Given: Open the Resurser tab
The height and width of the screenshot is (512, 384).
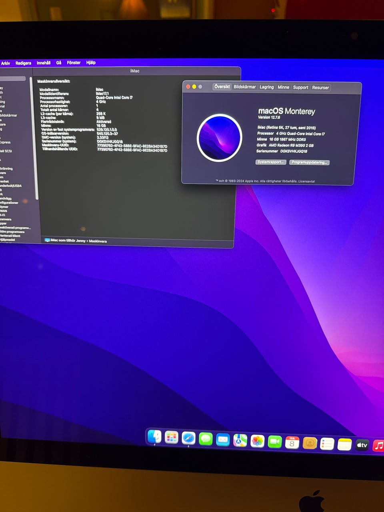Looking at the screenshot, I should pos(320,88).
